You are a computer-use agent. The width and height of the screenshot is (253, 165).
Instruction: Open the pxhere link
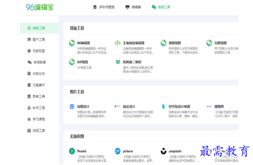pos(128,151)
